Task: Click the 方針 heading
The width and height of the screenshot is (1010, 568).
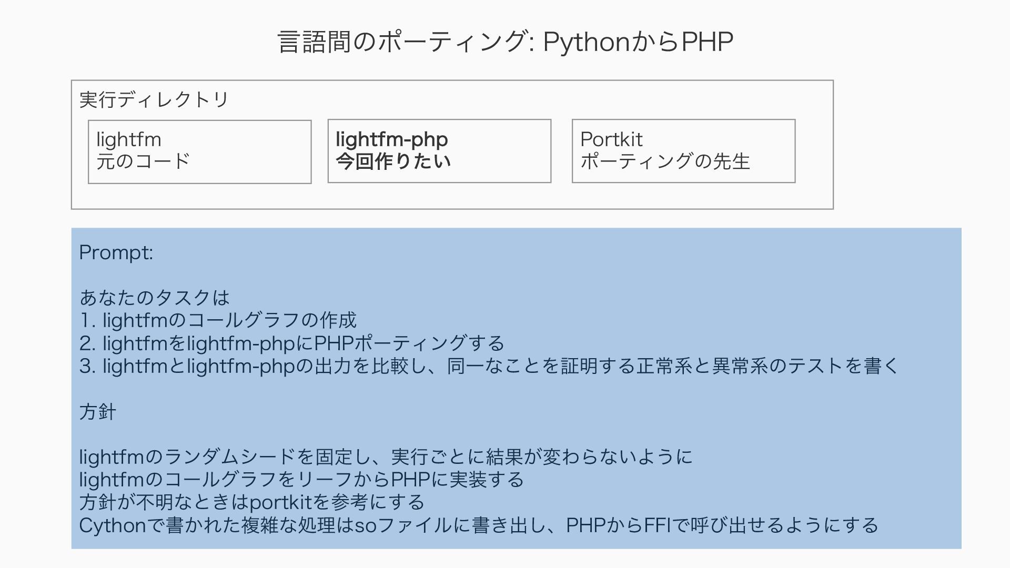Action: coord(97,412)
